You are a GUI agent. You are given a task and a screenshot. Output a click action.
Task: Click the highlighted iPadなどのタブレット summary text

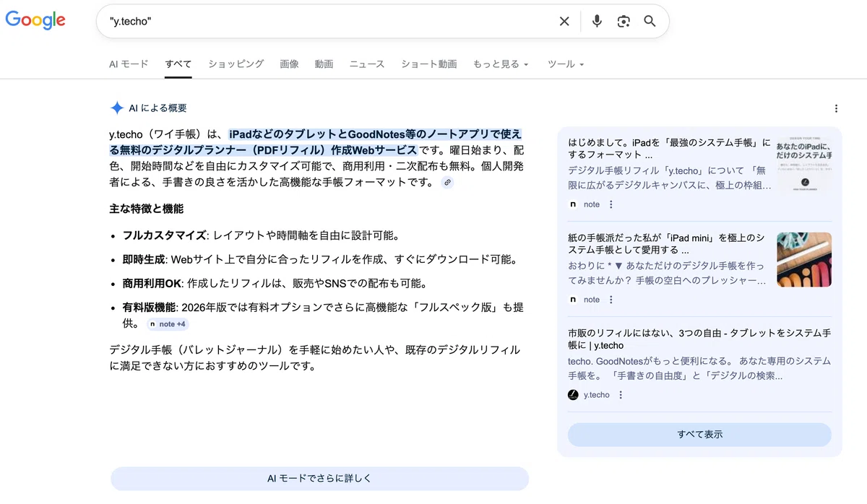click(x=316, y=142)
